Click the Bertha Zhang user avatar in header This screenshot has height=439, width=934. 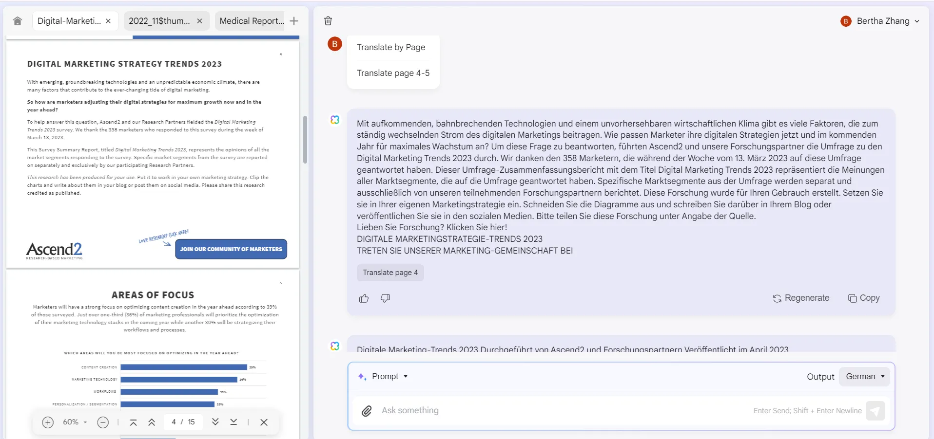(x=846, y=21)
